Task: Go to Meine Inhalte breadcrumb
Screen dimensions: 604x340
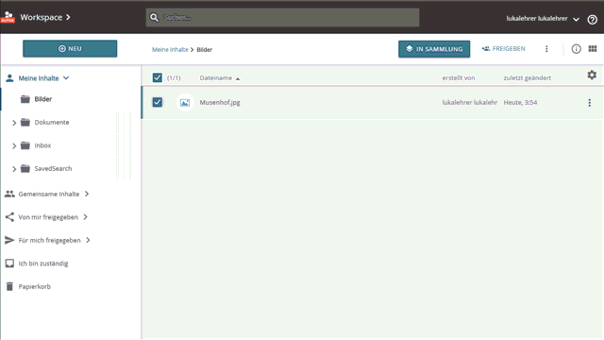Action: coord(170,49)
